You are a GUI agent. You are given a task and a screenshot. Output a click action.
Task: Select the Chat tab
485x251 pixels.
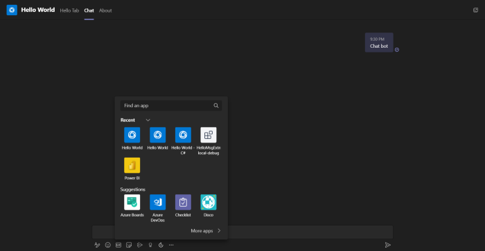click(x=89, y=10)
